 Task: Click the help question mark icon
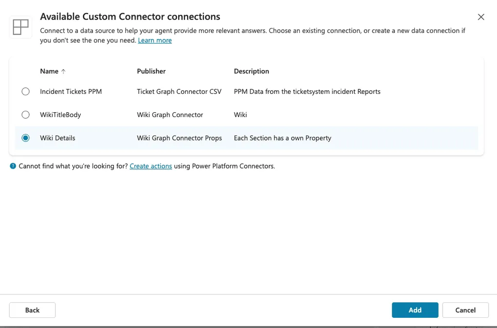[12, 166]
